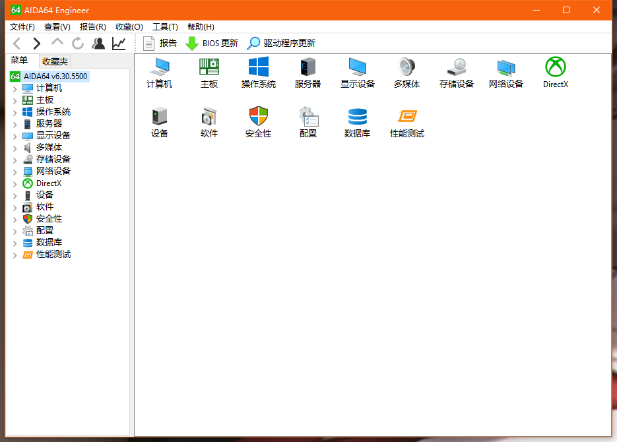Viewport: 617px width, 442px height.
Task: Expand the 计算机 tree node chevron
Action: click(x=15, y=88)
